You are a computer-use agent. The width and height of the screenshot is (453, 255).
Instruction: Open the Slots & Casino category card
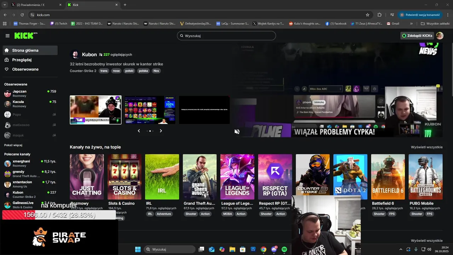(x=124, y=177)
